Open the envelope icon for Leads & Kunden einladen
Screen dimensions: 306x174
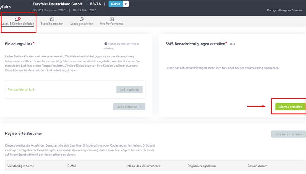point(17,19)
